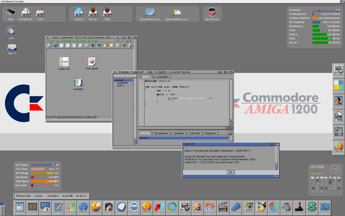
Task: Close the bottom debug panel
Action: pyautogui.click(x=230, y=133)
